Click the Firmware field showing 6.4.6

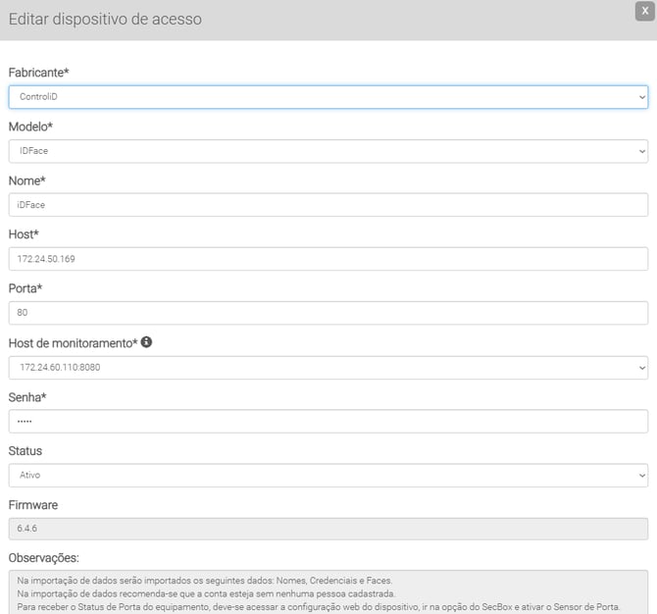(328, 529)
